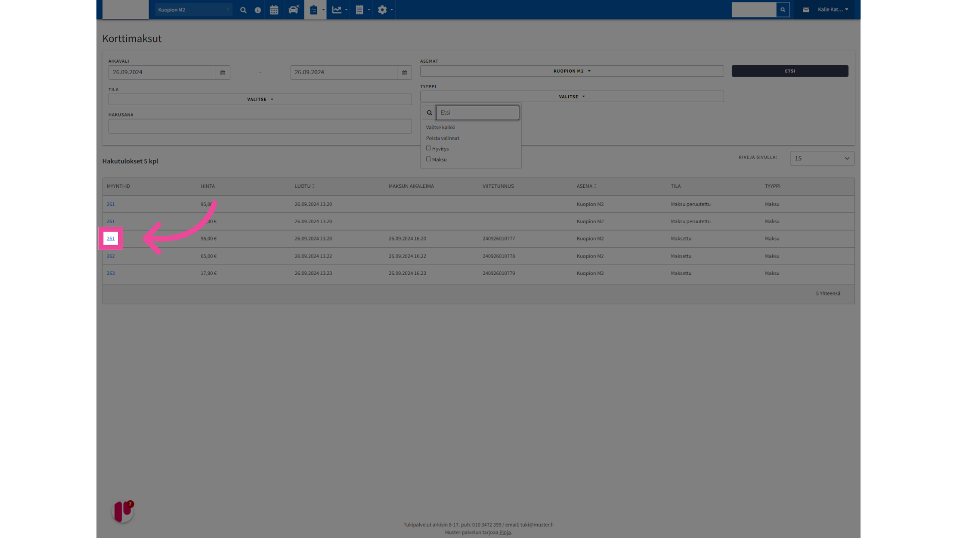Choose Valitse kaikki in type list
Image resolution: width=957 pixels, height=538 pixels.
point(441,128)
